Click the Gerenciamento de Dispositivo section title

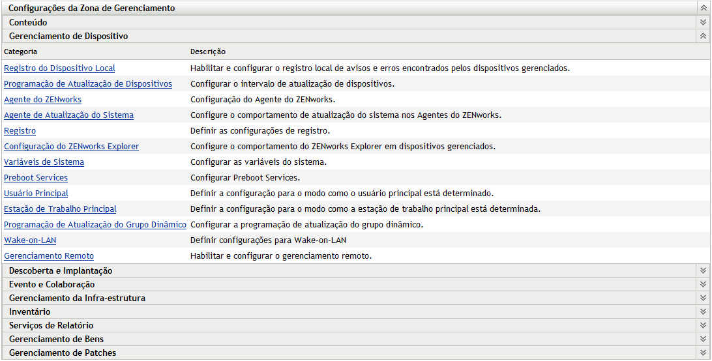pos(68,36)
